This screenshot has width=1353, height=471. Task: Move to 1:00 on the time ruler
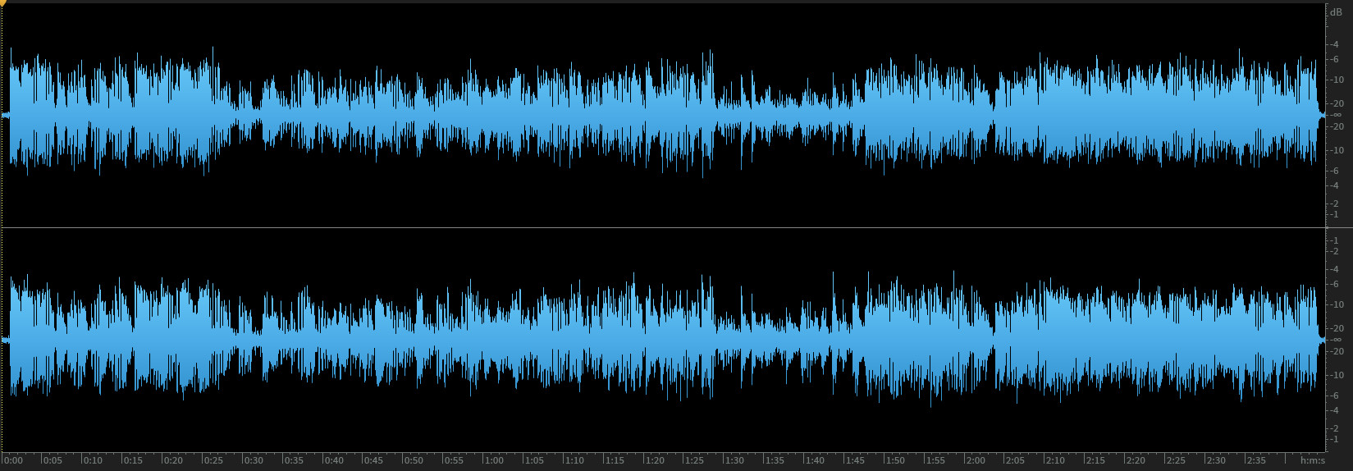[495, 460]
